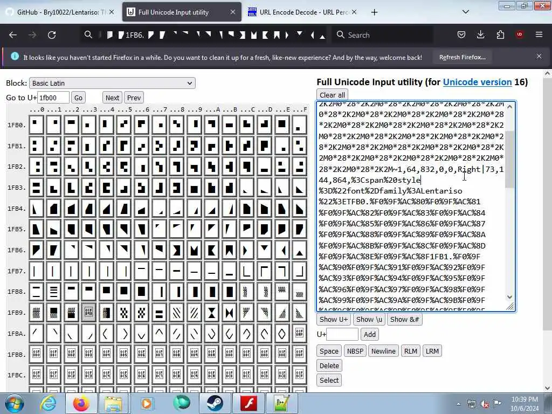552x414 pixels.
Task: Click the Add button
Action: coord(369,334)
